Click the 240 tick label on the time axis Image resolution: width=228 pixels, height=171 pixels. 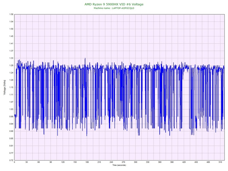click(x=111, y=162)
